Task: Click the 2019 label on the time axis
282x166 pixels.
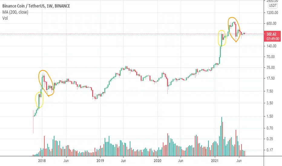Action: [x=100, y=161]
